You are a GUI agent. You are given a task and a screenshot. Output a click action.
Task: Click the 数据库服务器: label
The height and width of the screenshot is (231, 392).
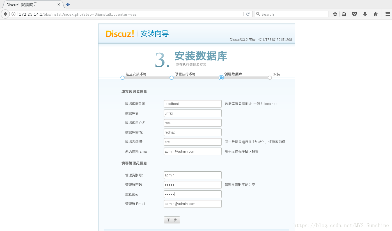click(x=136, y=104)
